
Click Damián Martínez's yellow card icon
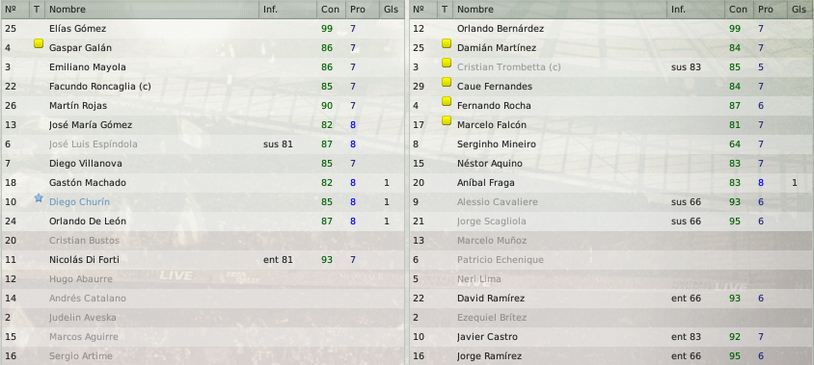[x=447, y=43]
